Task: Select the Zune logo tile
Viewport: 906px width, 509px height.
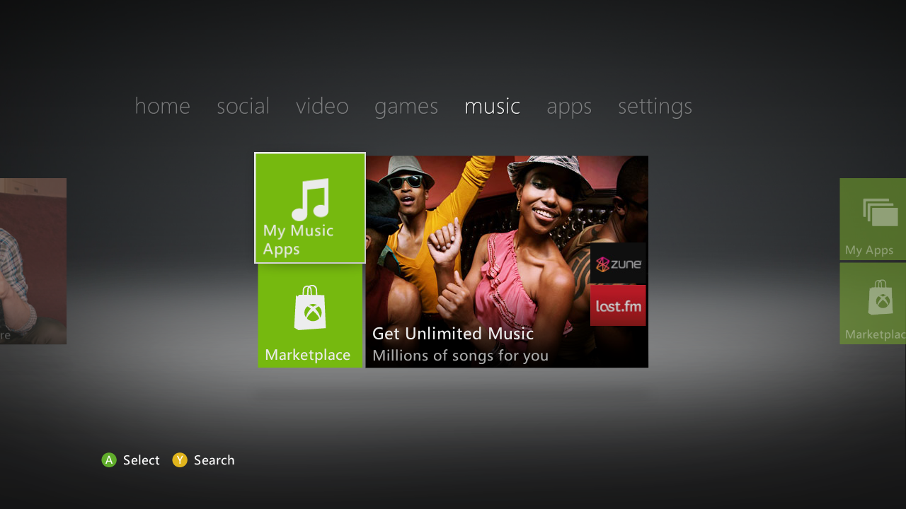Action: (x=618, y=264)
